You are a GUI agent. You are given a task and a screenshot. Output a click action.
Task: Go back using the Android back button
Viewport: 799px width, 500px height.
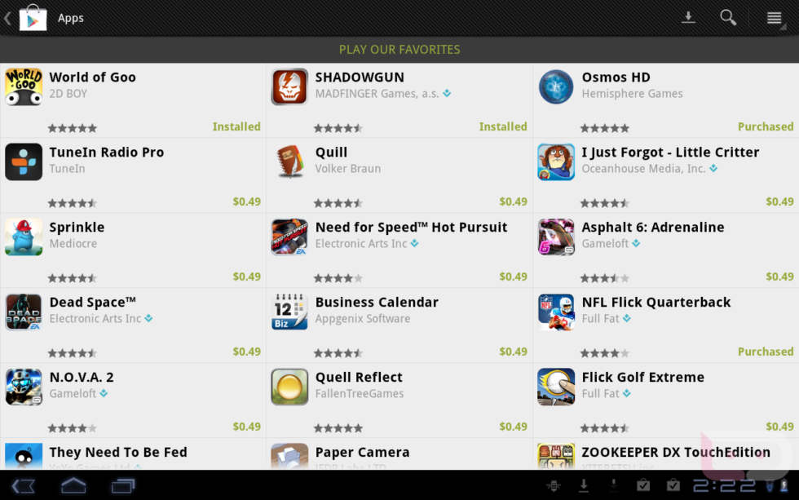coord(23,486)
